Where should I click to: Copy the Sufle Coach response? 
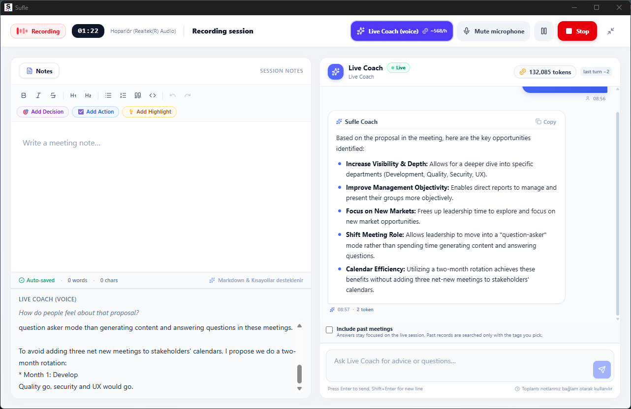(x=546, y=122)
